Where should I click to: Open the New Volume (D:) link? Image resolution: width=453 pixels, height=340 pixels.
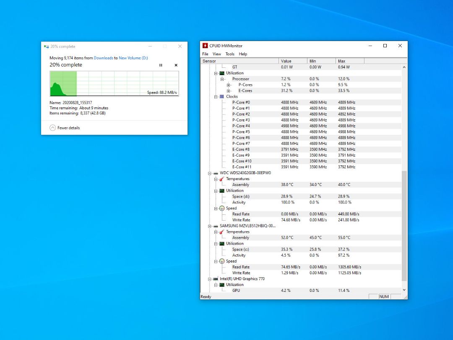click(134, 58)
